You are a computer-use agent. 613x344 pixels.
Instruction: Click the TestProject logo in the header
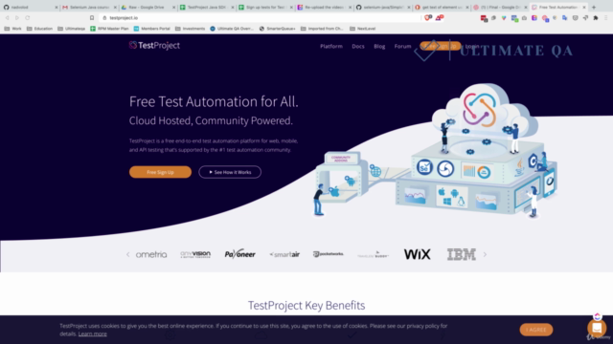(x=154, y=46)
